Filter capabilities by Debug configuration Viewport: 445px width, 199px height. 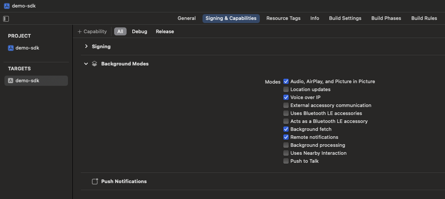click(x=139, y=31)
